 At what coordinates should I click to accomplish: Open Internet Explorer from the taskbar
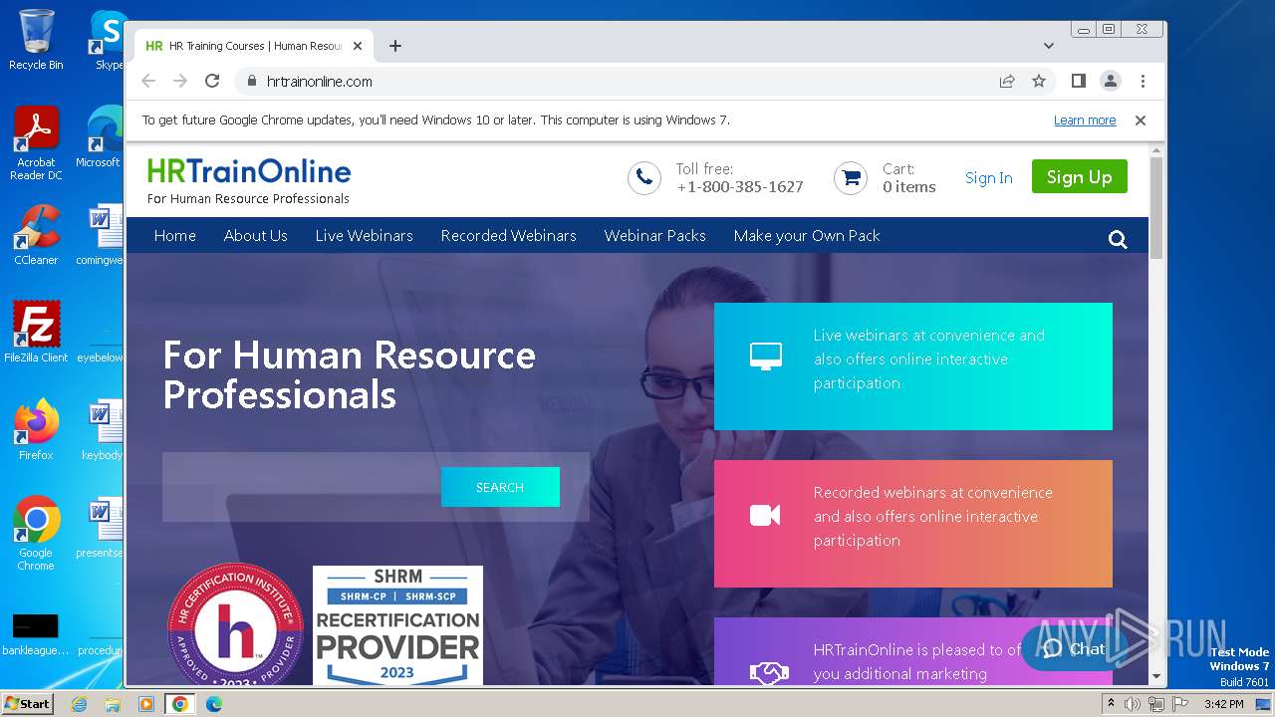click(79, 704)
